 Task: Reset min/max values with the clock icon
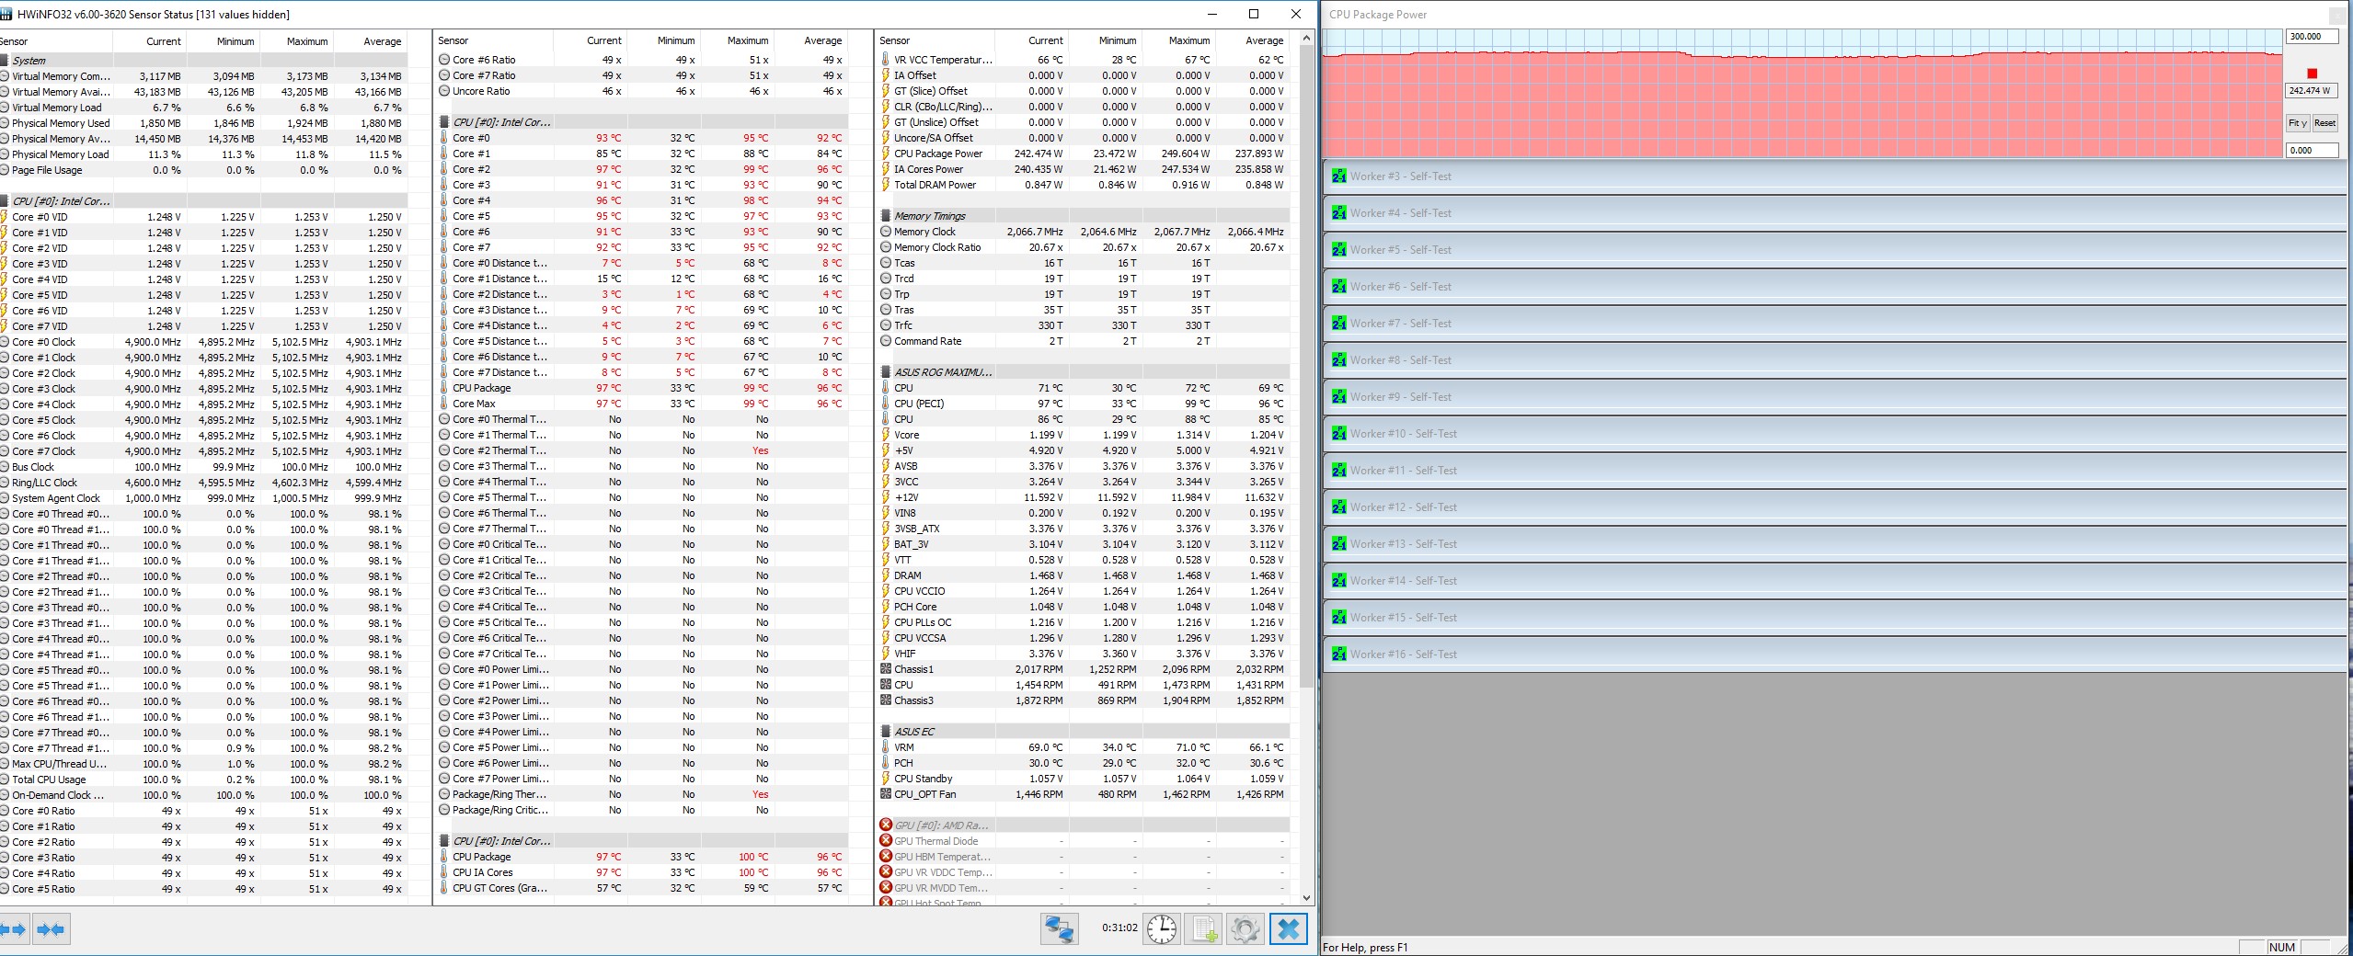(x=1162, y=929)
